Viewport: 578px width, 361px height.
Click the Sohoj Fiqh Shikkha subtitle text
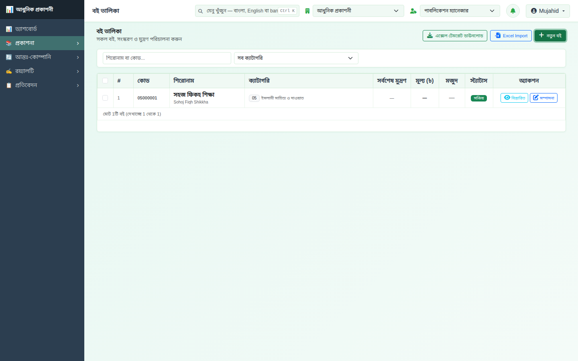pos(191,102)
